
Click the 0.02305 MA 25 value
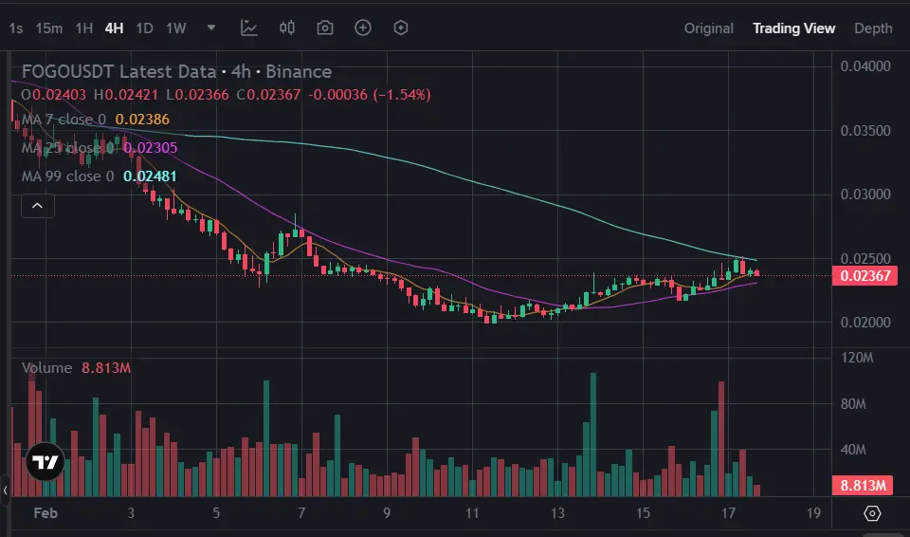tap(151, 148)
